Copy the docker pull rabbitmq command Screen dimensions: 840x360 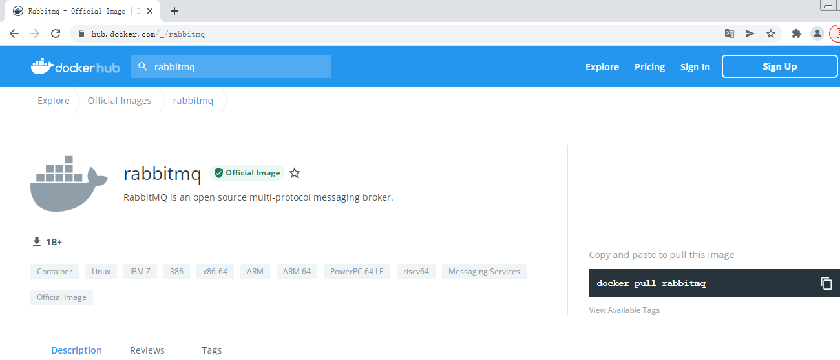coord(826,283)
